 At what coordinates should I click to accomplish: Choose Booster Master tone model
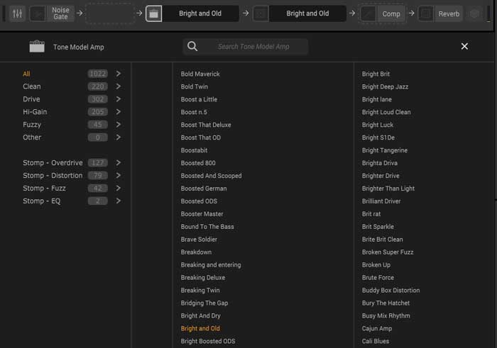click(202, 214)
